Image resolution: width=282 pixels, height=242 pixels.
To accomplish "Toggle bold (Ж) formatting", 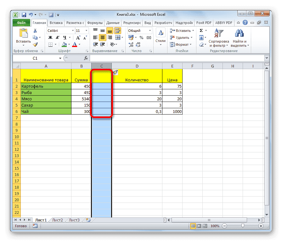I will (x=50, y=37).
